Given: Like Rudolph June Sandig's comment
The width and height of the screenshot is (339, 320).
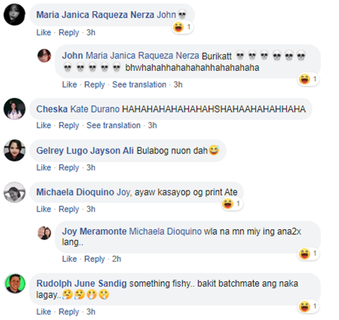Looking at the screenshot, I should tap(44, 312).
